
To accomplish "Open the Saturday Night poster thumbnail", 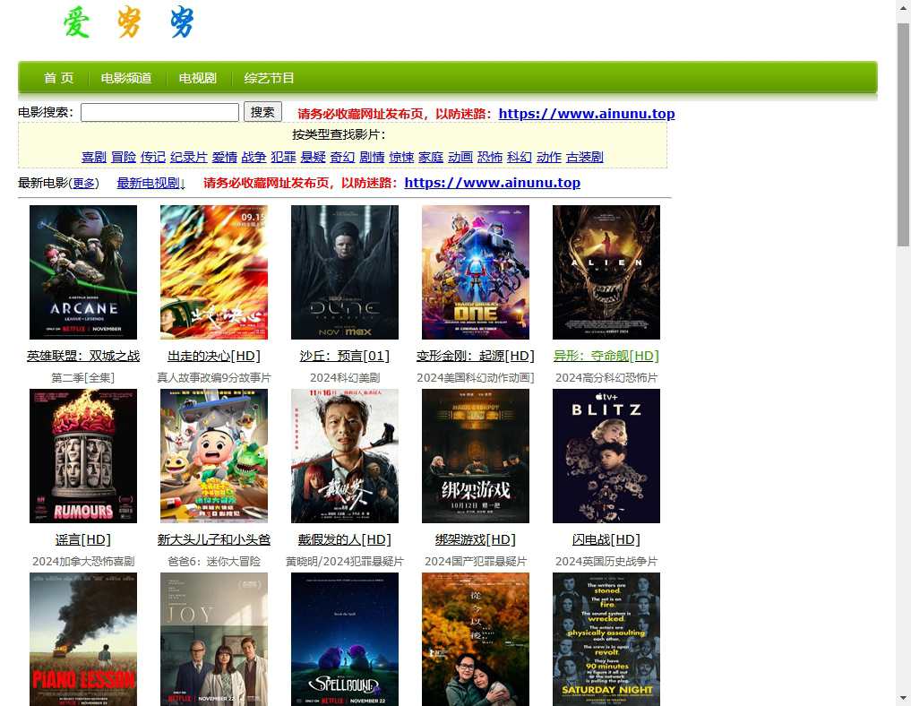I will click(x=606, y=639).
